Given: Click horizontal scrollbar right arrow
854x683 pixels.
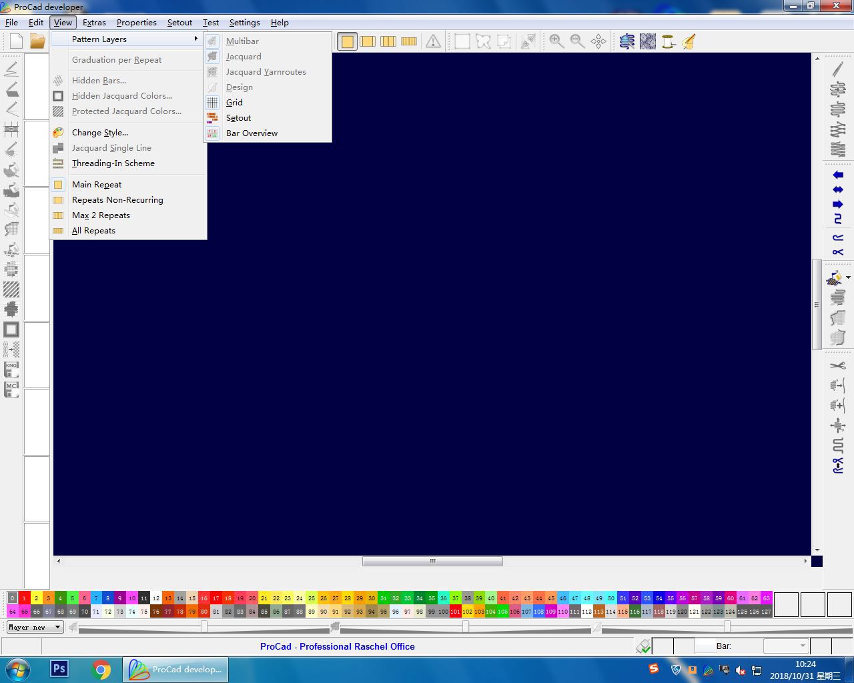Looking at the screenshot, I should click(805, 561).
